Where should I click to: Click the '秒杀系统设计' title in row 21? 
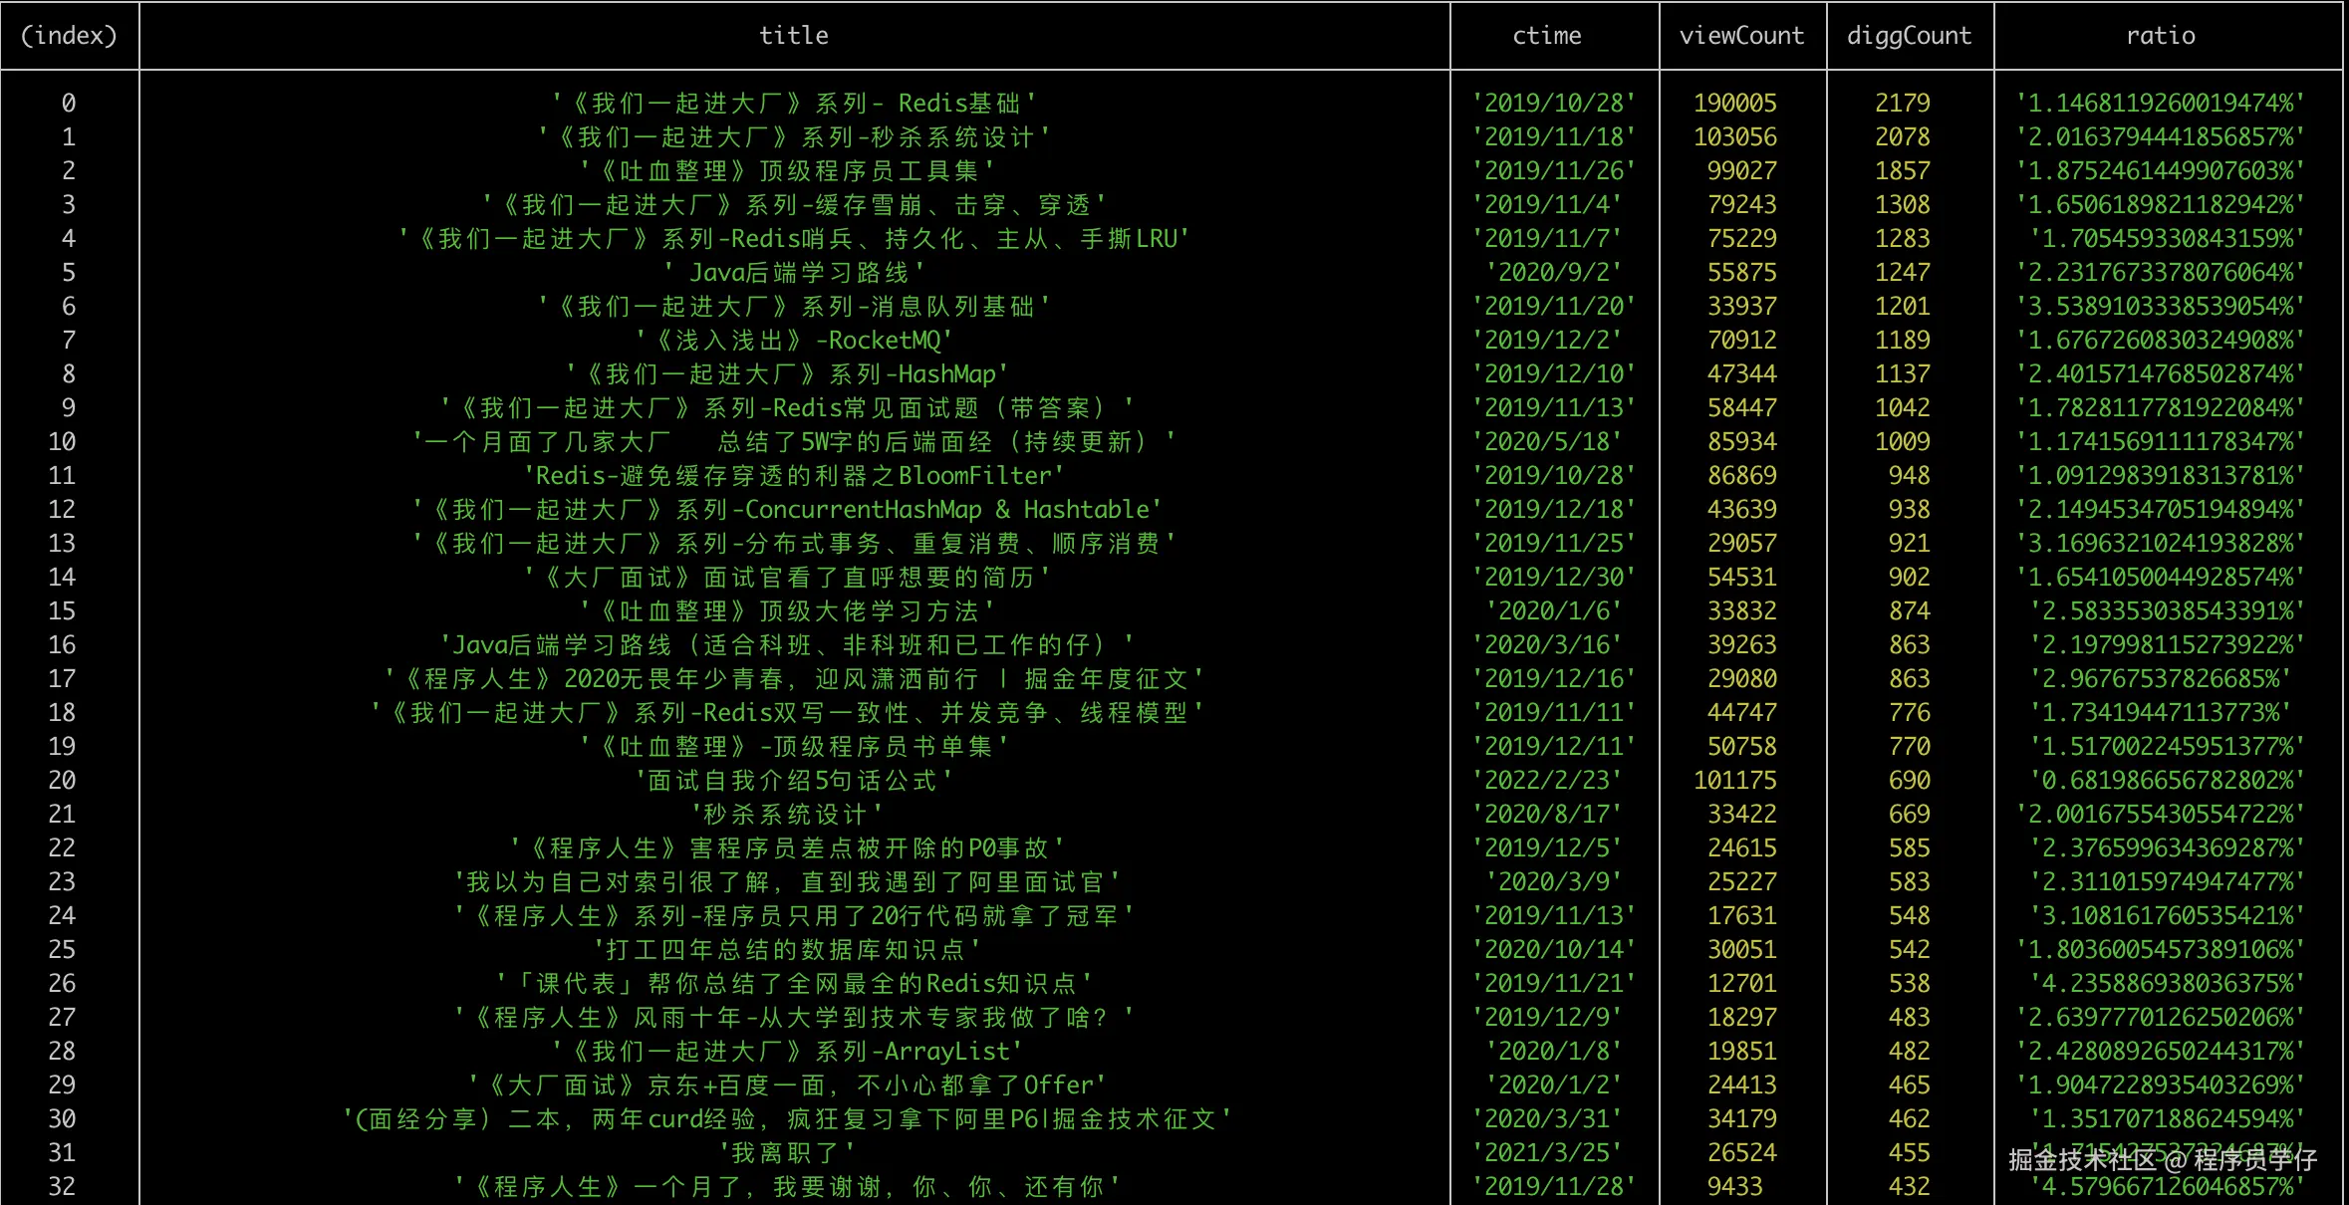click(787, 815)
